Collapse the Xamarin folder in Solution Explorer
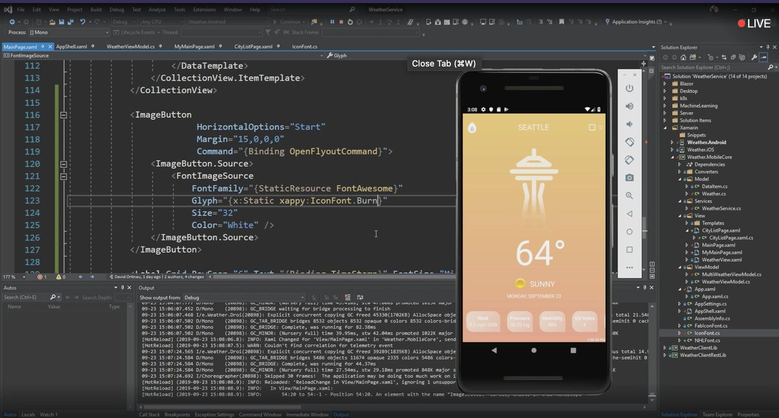Viewport: 779px width, 418px height. coord(665,128)
